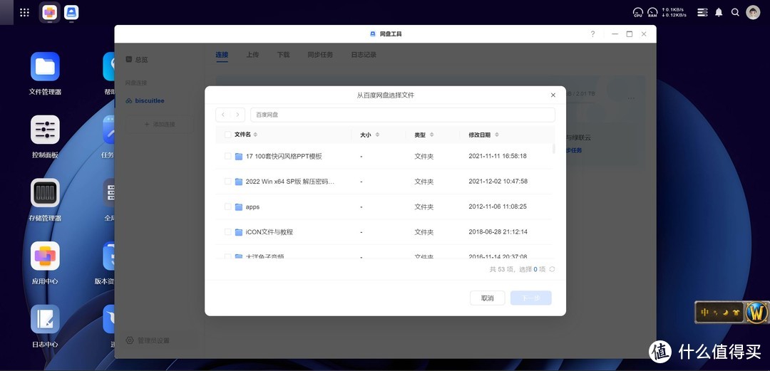Switch to the 连接 tab
Viewport: 770px width, 371px height.
pos(222,55)
